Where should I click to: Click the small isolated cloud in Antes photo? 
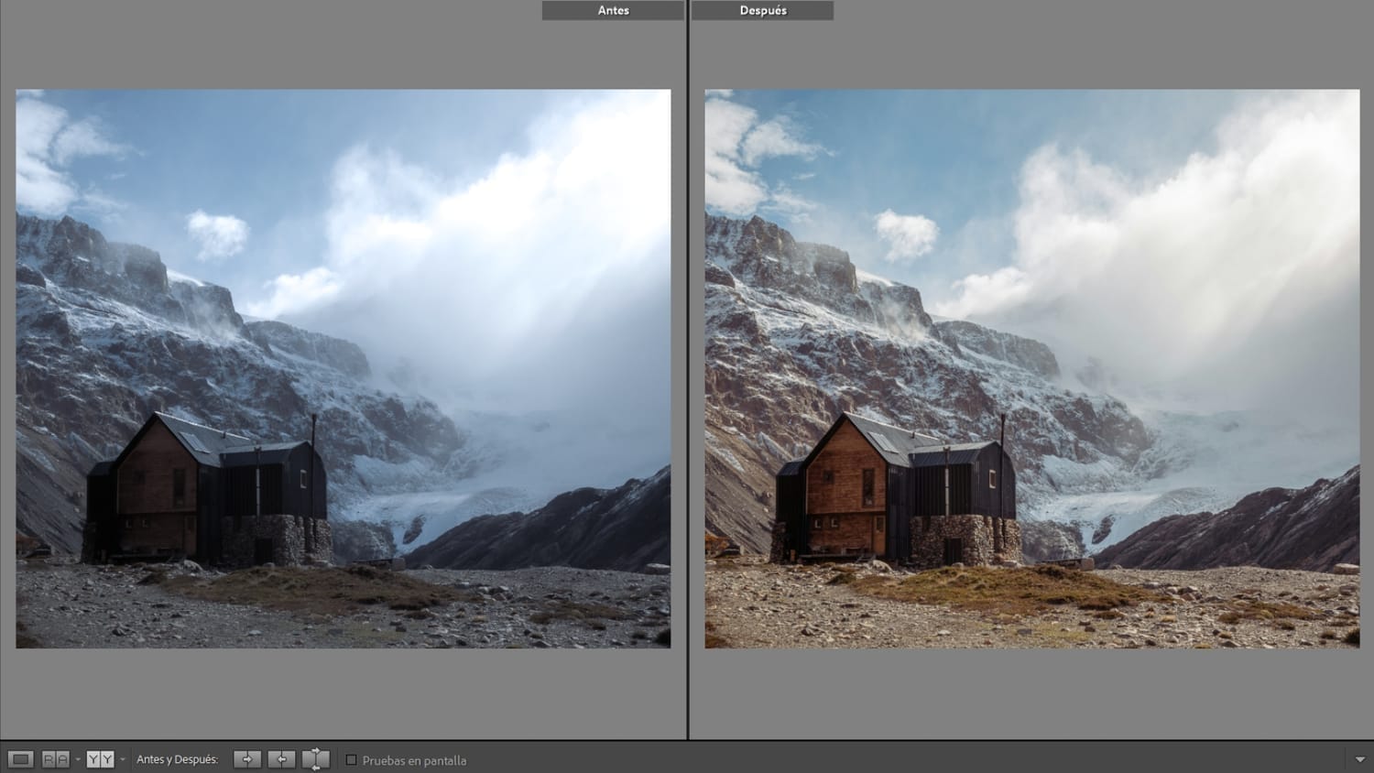[217, 234]
